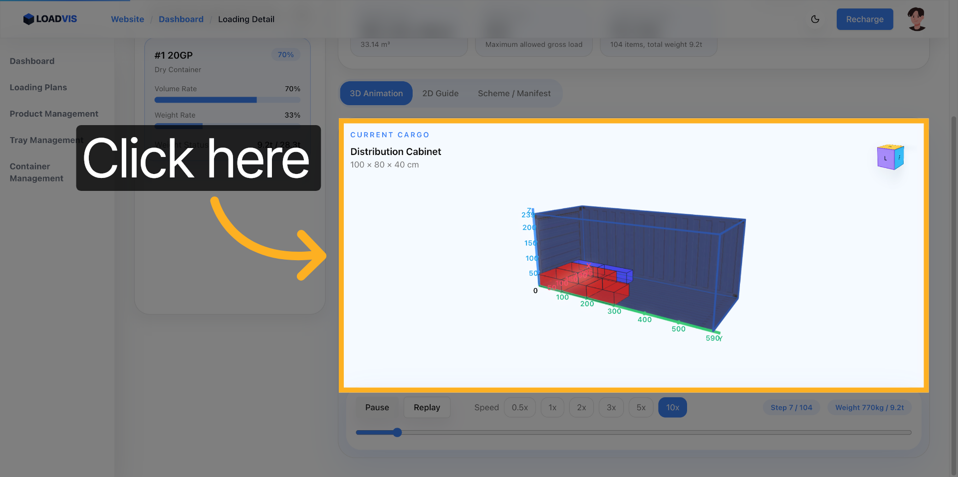Navigate to Dashboard breadcrumb link
958x477 pixels.
click(x=181, y=19)
